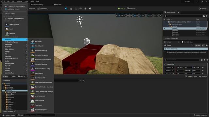The width and height of the screenshot is (209, 117).
Task: Select the viewport translate gizmo icon
Action: [x=119, y=16]
